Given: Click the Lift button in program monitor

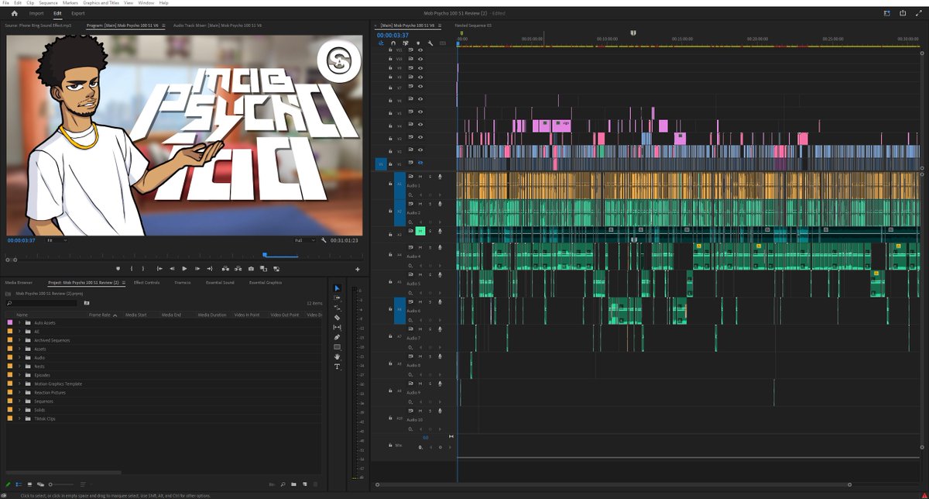Looking at the screenshot, I should 225,268.
